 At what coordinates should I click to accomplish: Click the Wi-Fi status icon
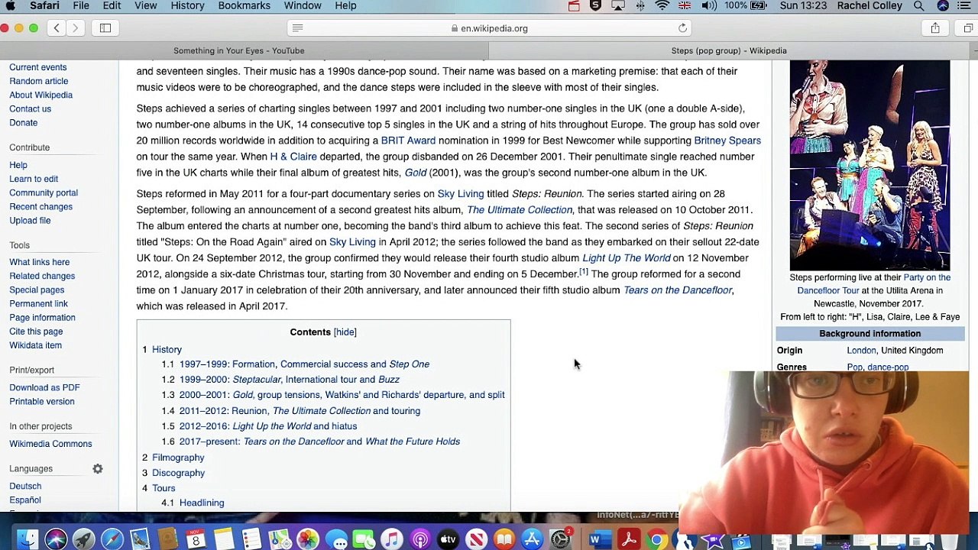(x=662, y=6)
